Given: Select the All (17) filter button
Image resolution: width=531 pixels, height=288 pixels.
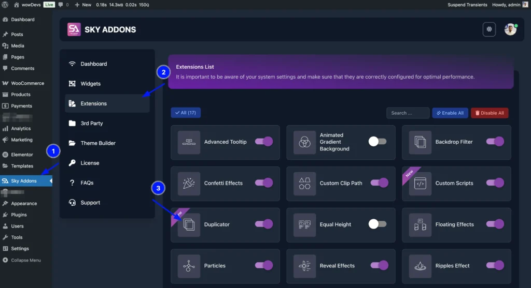Looking at the screenshot, I should [x=186, y=113].
